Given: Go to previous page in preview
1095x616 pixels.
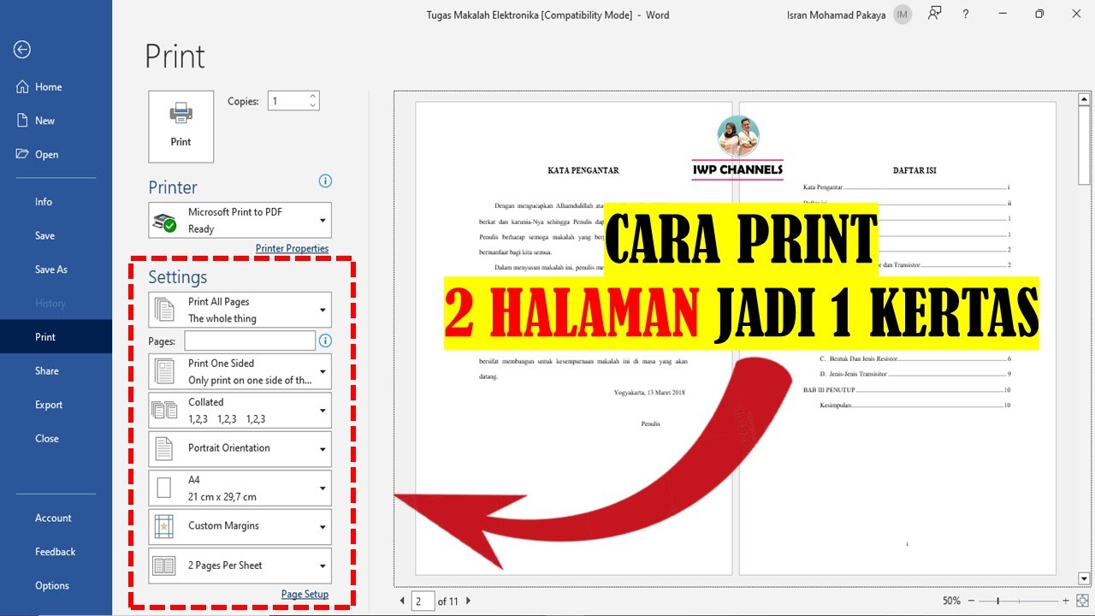Looking at the screenshot, I should [402, 601].
